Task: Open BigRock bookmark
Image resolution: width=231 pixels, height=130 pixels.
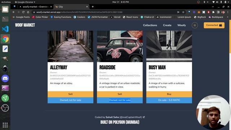Action: 200,17
